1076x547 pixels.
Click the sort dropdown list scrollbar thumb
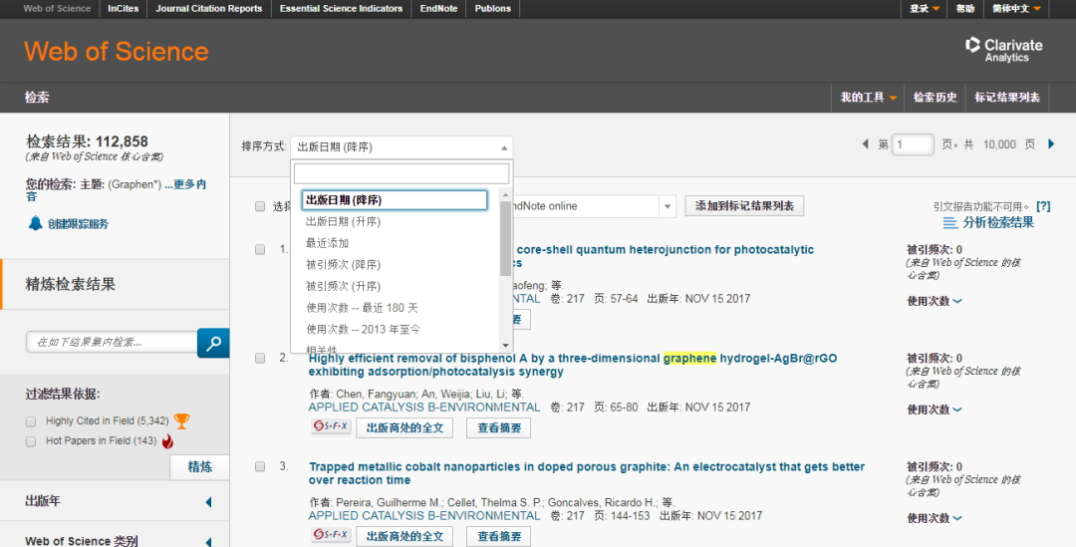(x=506, y=238)
